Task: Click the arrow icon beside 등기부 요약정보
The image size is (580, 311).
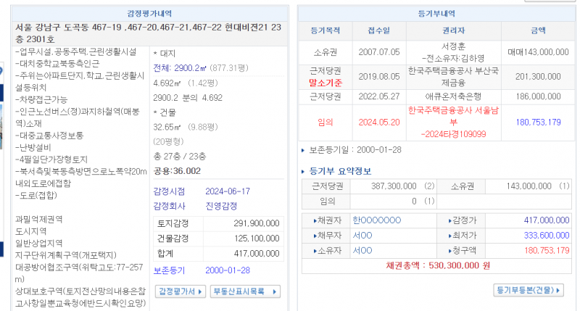Action: pos(303,171)
